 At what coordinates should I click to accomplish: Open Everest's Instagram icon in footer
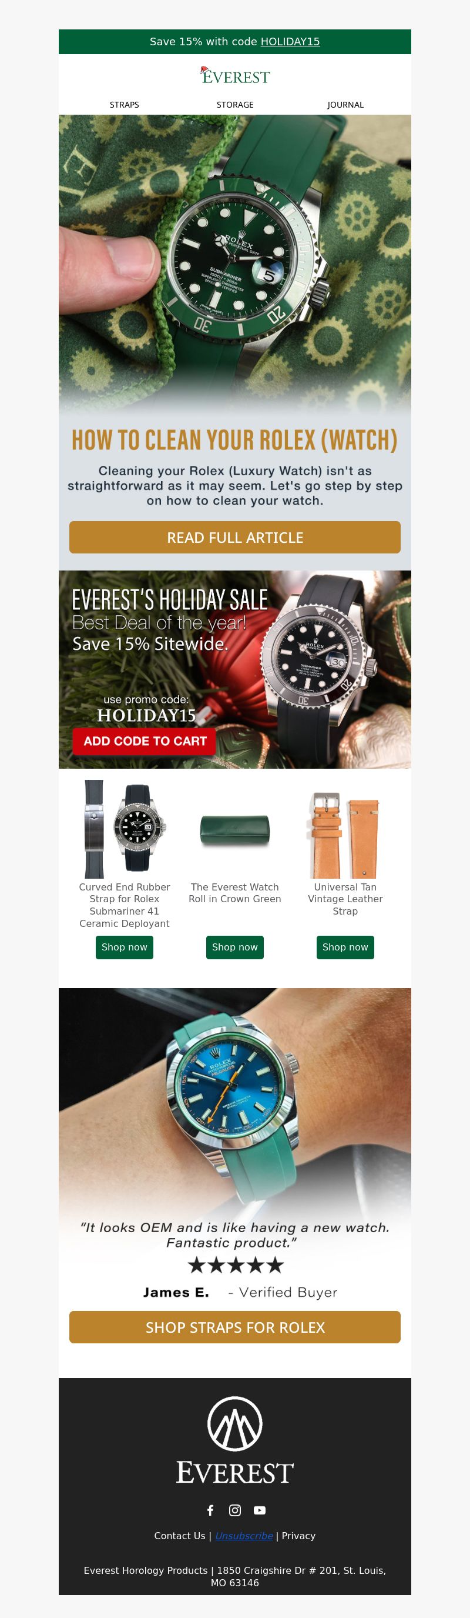(x=234, y=1510)
